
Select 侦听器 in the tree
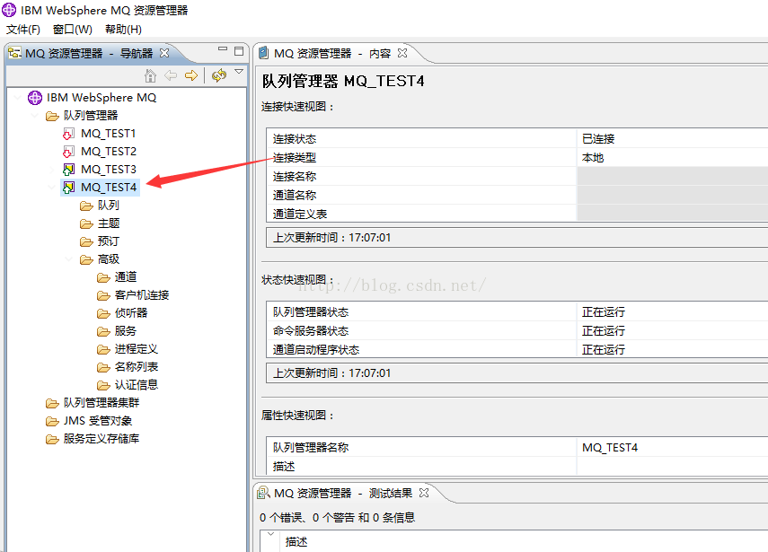(x=131, y=312)
